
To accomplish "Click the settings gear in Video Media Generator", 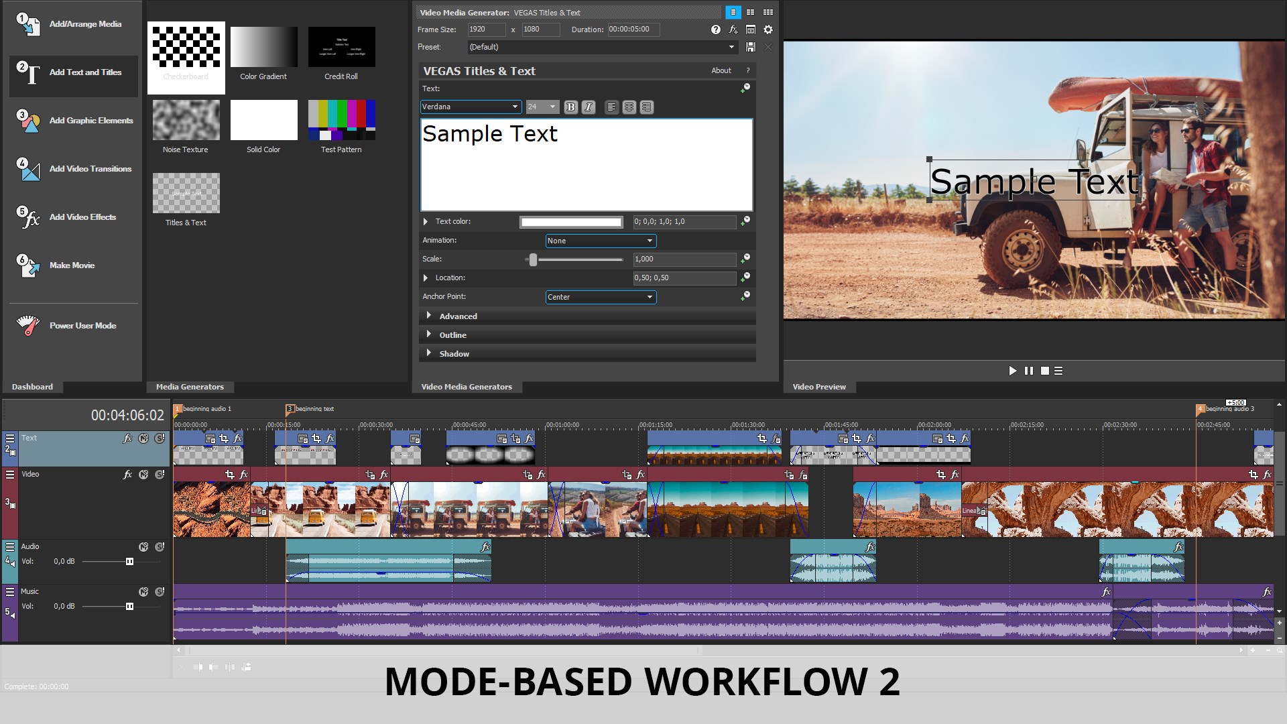I will pos(768,29).
